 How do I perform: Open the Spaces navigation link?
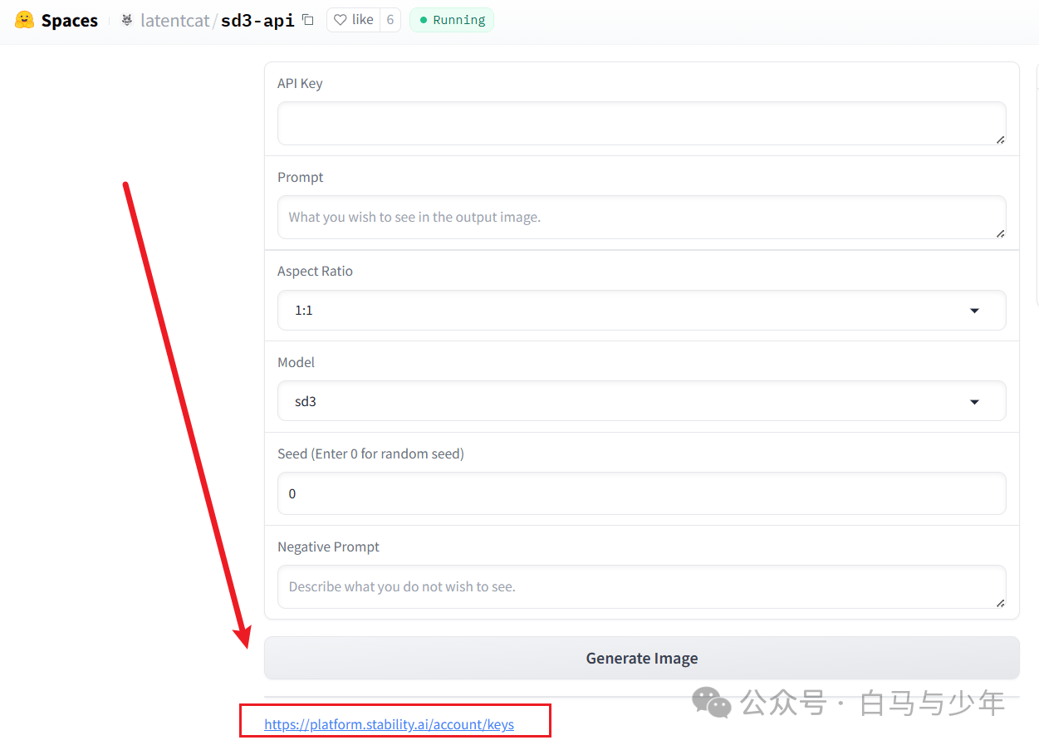[70, 21]
